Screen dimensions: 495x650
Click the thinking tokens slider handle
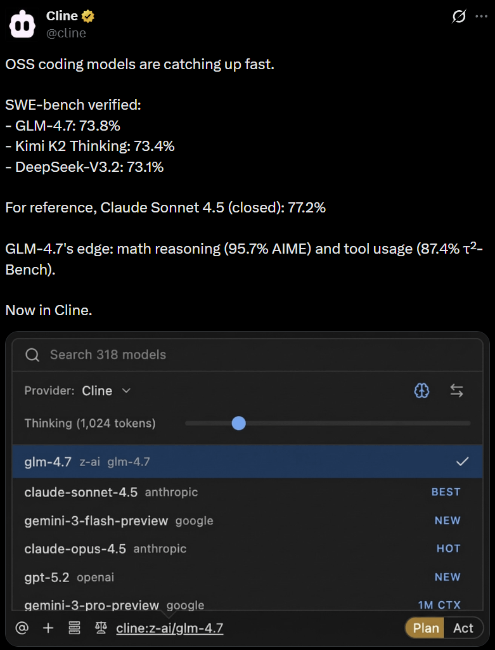click(x=239, y=423)
